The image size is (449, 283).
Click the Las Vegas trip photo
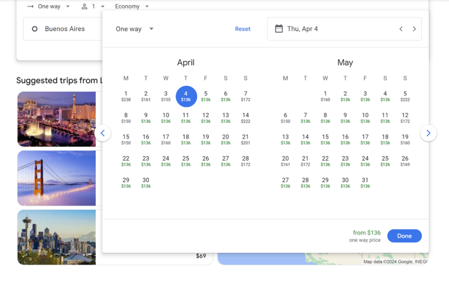[56, 119]
